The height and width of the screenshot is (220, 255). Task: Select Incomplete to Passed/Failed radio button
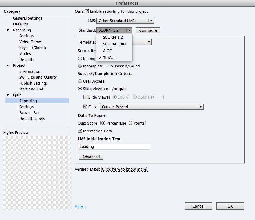point(80,66)
